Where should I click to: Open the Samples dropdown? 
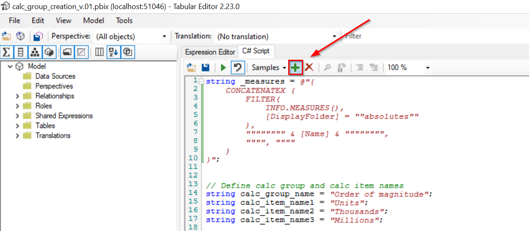click(x=269, y=68)
